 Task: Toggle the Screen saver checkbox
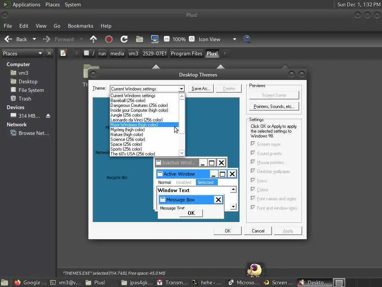(x=253, y=144)
